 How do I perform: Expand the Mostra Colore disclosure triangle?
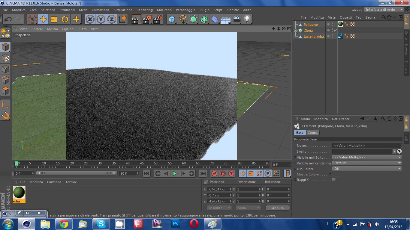pos(330,174)
